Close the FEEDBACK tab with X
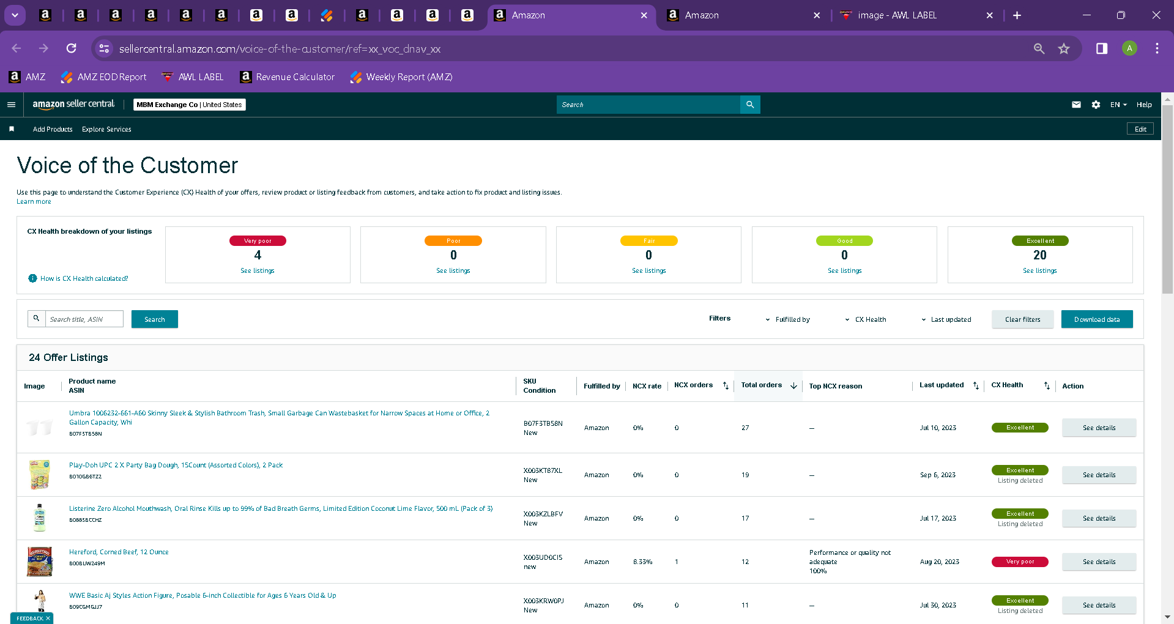The width and height of the screenshot is (1174, 624). [x=48, y=618]
